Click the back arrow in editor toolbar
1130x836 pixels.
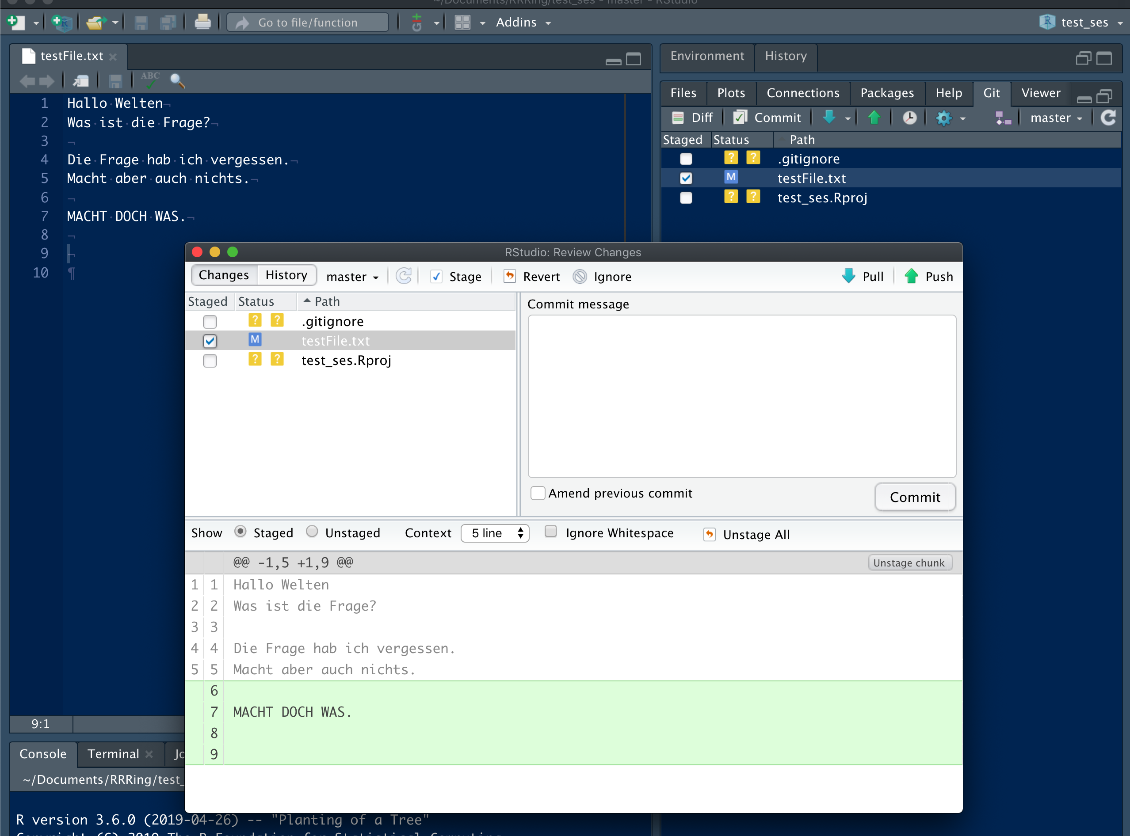(x=27, y=80)
